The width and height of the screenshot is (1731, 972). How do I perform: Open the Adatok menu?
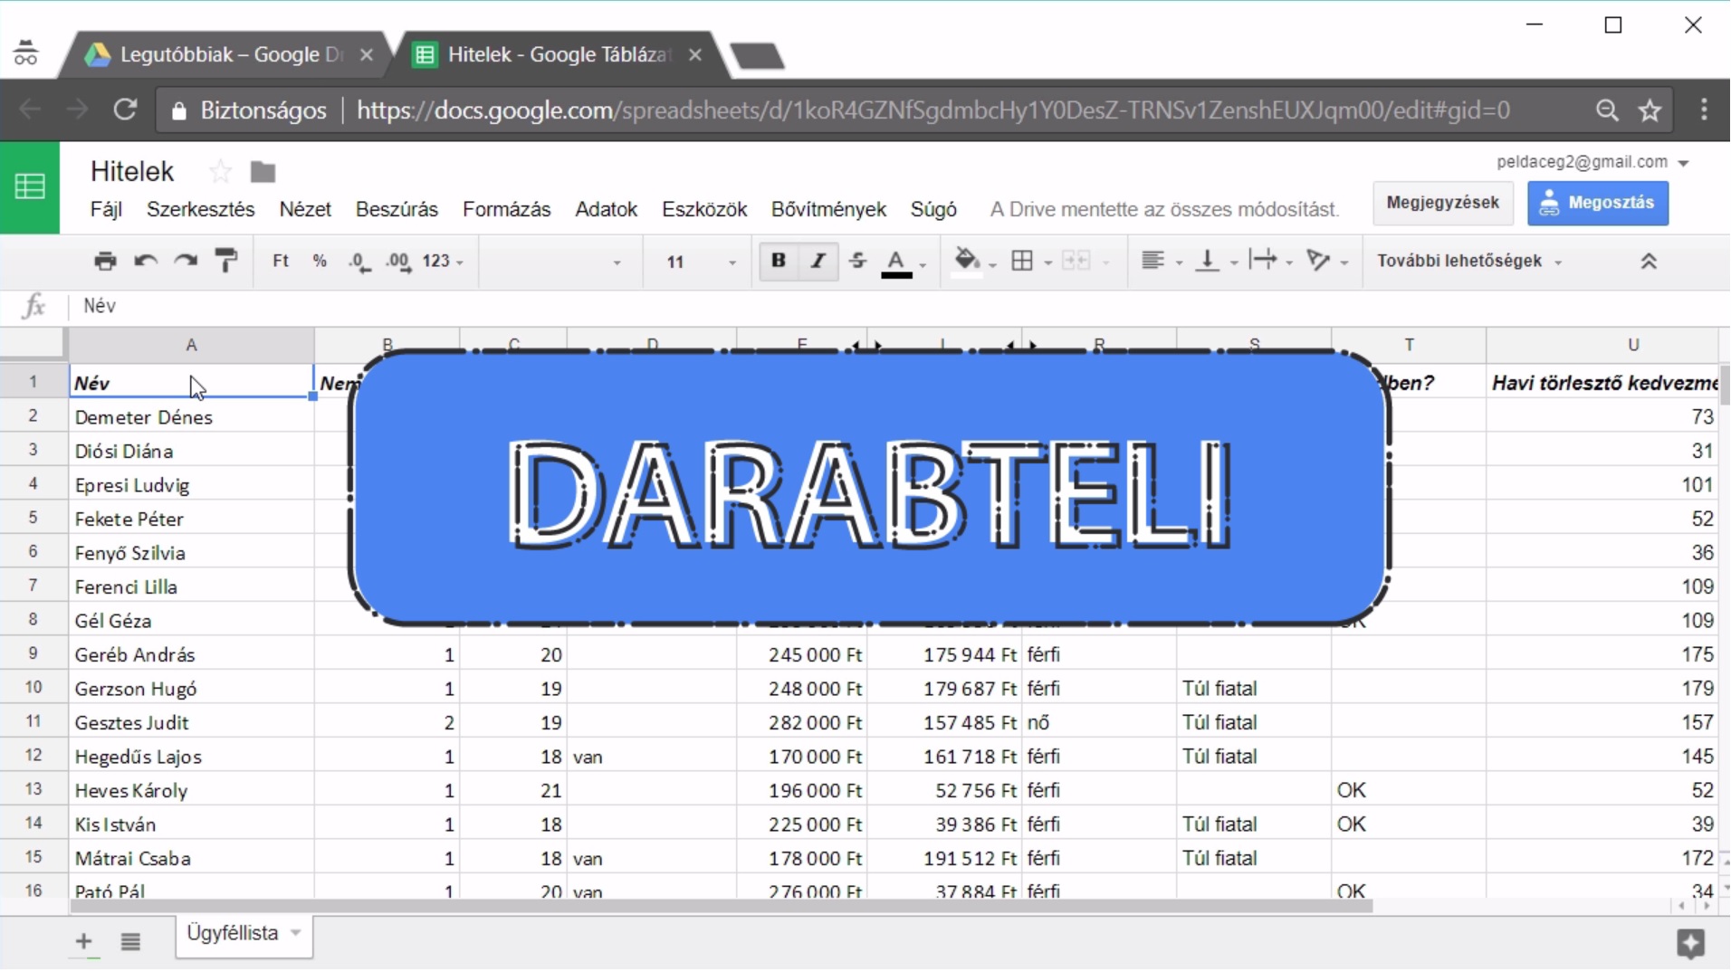tap(606, 210)
